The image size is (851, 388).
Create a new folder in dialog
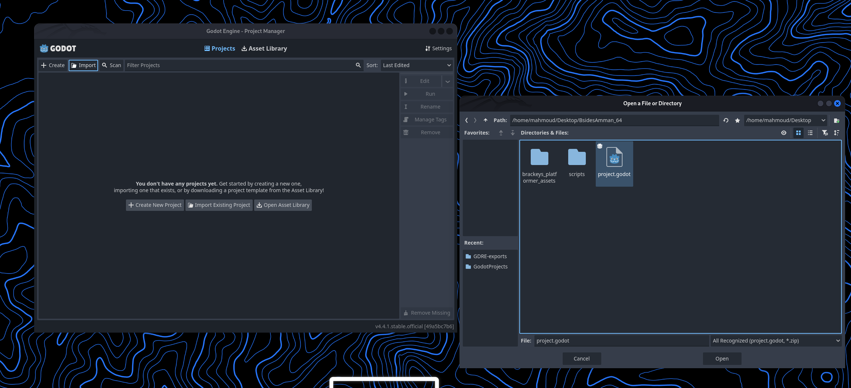coord(837,120)
